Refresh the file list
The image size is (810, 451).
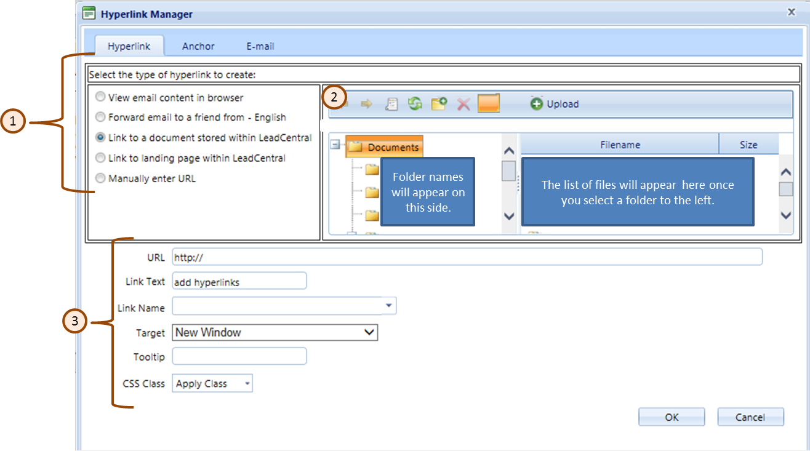click(x=415, y=104)
